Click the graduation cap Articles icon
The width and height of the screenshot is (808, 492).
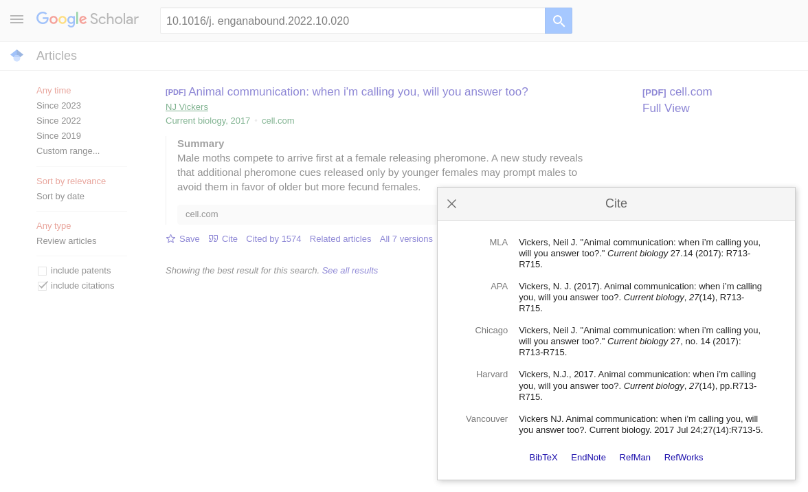(x=17, y=55)
